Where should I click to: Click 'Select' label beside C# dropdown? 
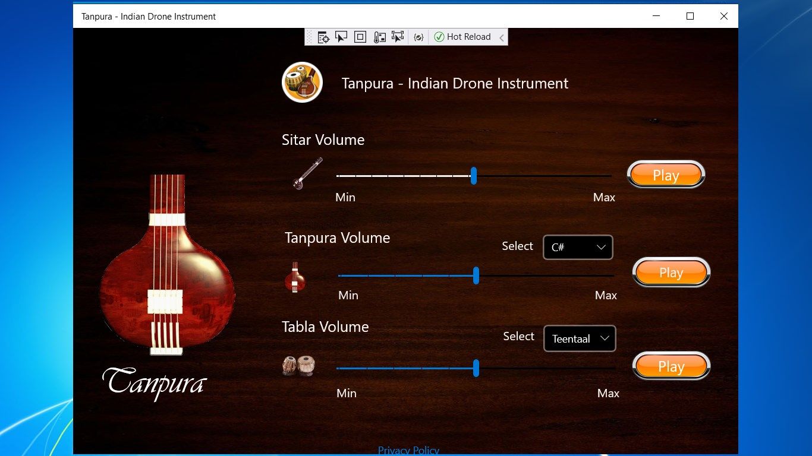(x=517, y=246)
